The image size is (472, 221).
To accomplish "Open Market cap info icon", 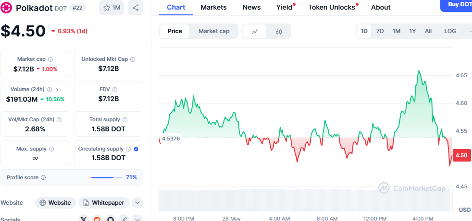I will (x=50, y=59).
